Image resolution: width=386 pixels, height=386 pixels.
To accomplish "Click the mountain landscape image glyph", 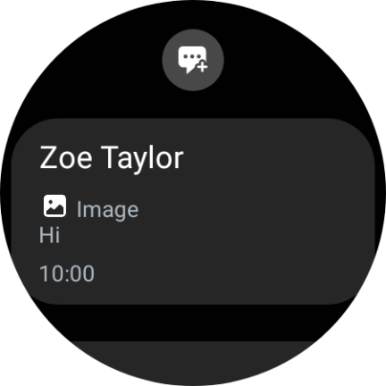I will 55,206.
